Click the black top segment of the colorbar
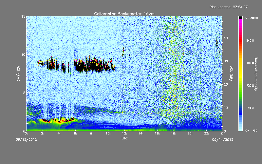The width and height of the screenshot is (262, 164). tap(240, 17)
